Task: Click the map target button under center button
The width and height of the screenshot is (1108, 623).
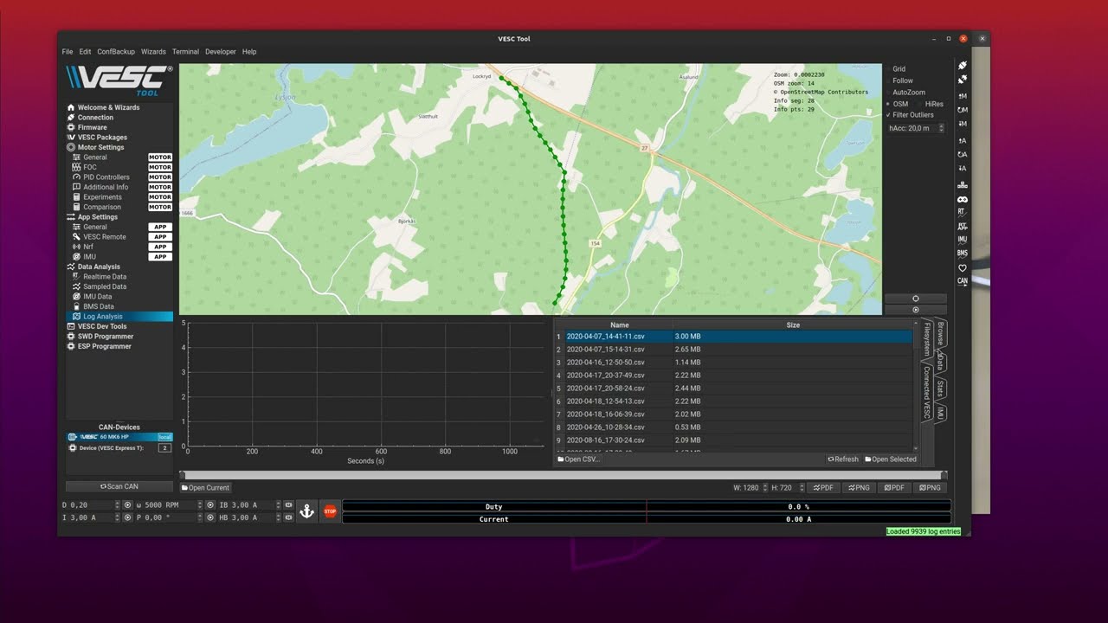Action: [x=915, y=310]
